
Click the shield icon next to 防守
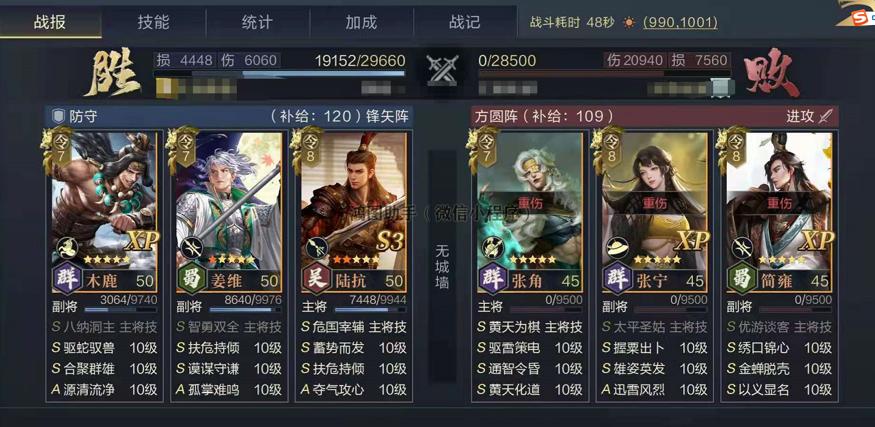(59, 117)
